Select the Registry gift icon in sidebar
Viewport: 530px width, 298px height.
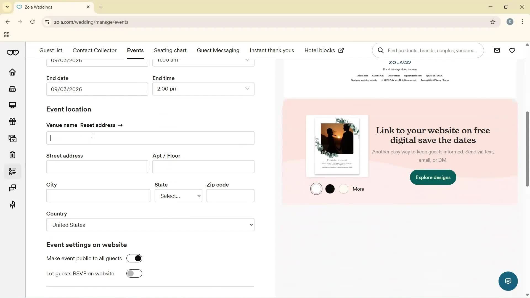coord(12,122)
